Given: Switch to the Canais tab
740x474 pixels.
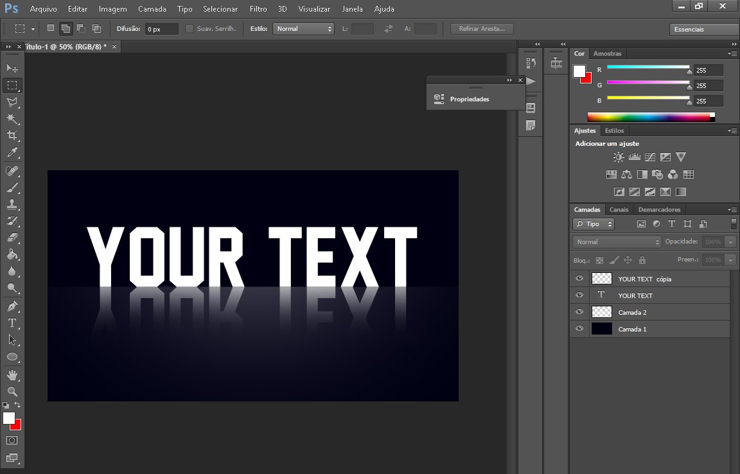Looking at the screenshot, I should pos(618,209).
